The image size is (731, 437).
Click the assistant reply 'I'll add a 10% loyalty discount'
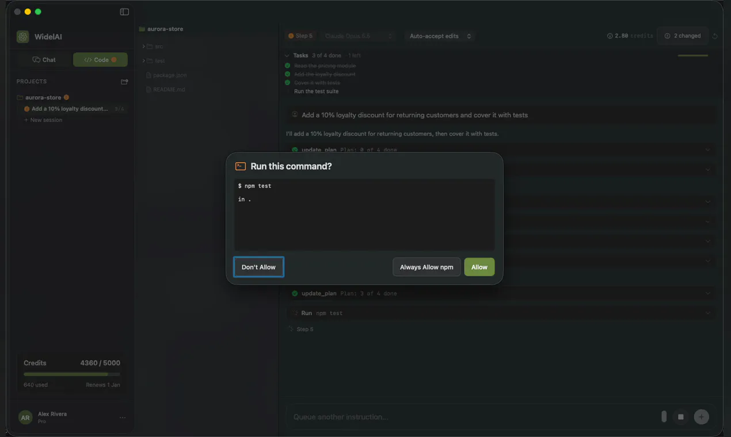[392, 134]
